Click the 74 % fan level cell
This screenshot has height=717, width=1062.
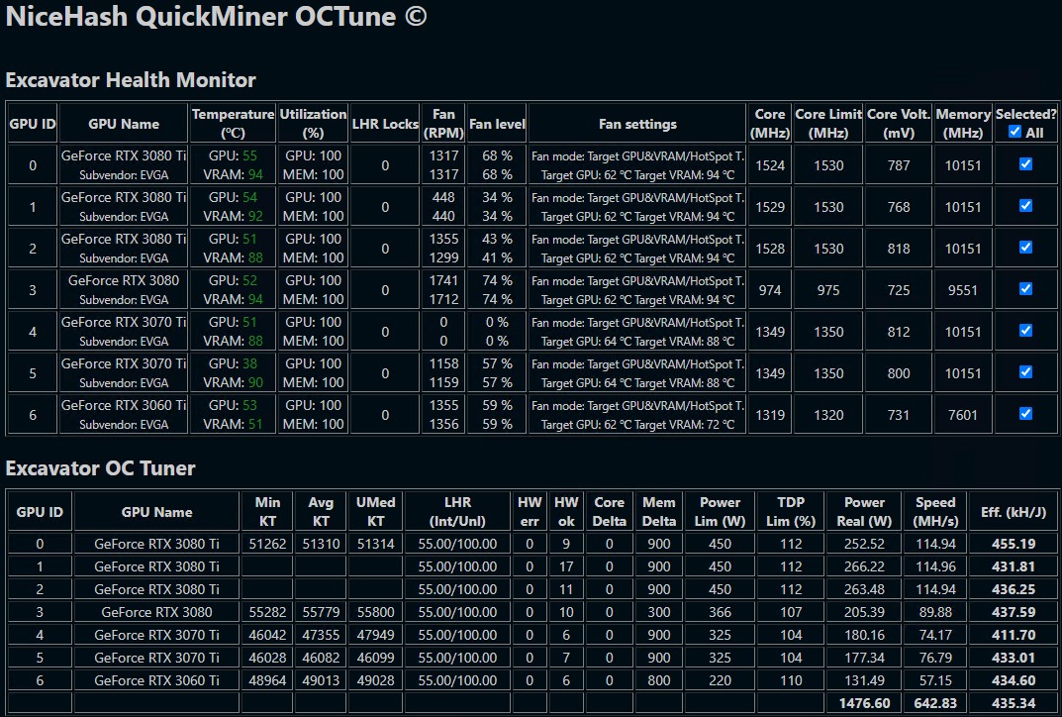(497, 290)
